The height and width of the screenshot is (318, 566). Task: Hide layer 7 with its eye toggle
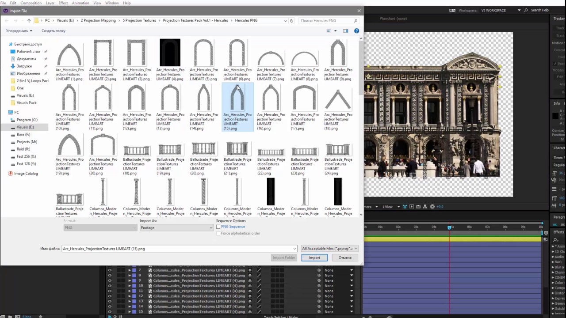tap(110, 270)
